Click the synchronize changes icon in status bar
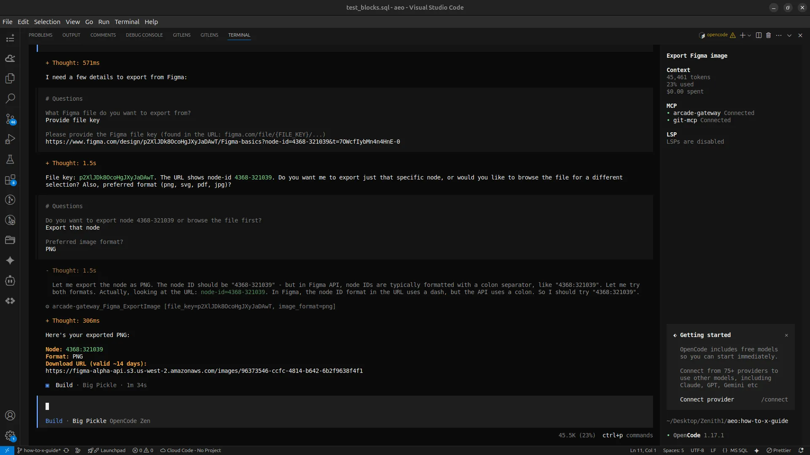810x455 pixels. tap(66, 450)
